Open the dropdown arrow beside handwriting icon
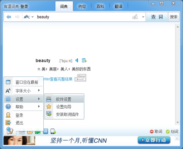 [143, 17]
